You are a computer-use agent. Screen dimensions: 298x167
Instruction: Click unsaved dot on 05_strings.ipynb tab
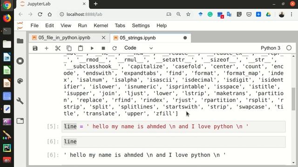tap(185, 38)
